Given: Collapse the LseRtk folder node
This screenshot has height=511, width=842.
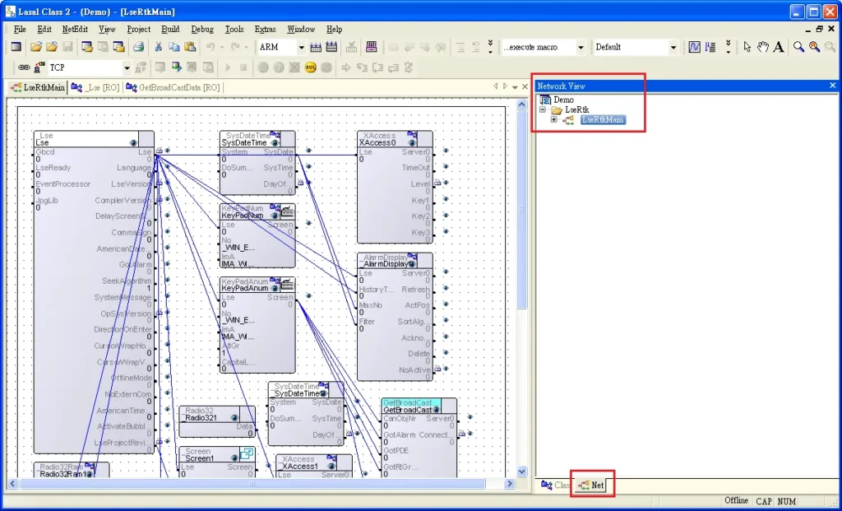Looking at the screenshot, I should 543,109.
